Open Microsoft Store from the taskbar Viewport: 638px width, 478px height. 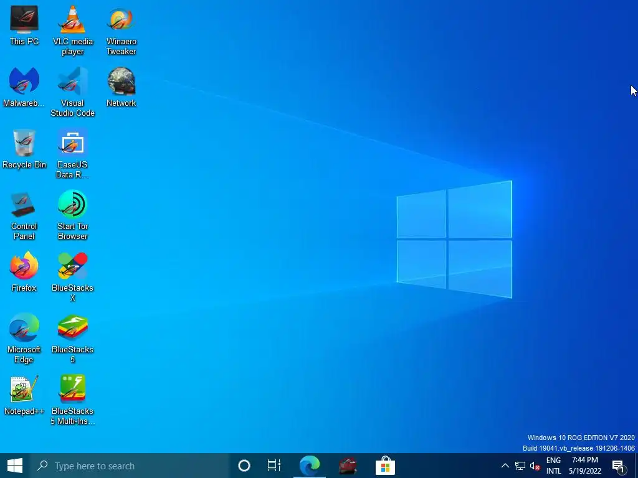385,466
